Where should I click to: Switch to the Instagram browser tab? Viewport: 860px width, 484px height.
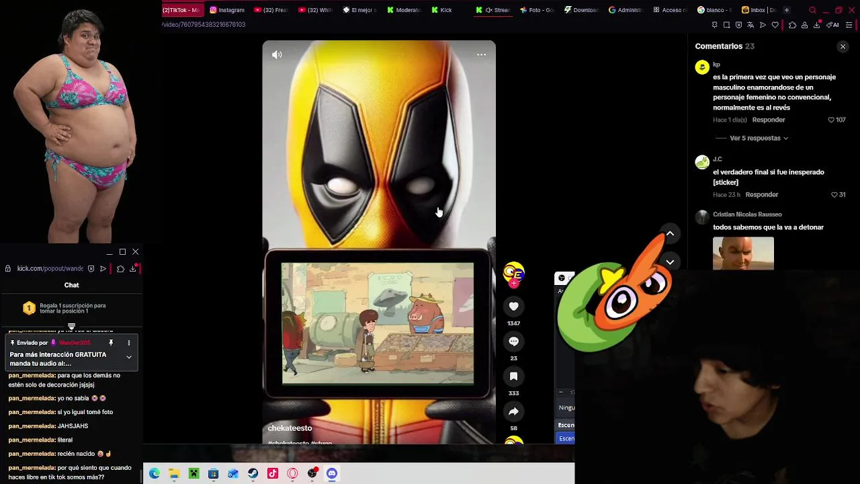[227, 10]
